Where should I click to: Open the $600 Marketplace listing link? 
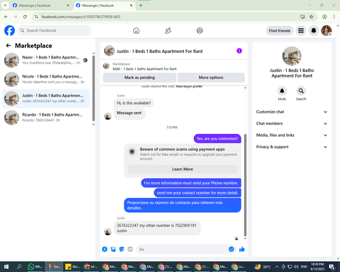[x=144, y=69]
